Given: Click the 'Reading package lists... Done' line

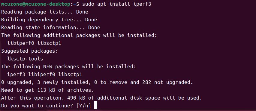Looking at the screenshot, I should (45, 12).
